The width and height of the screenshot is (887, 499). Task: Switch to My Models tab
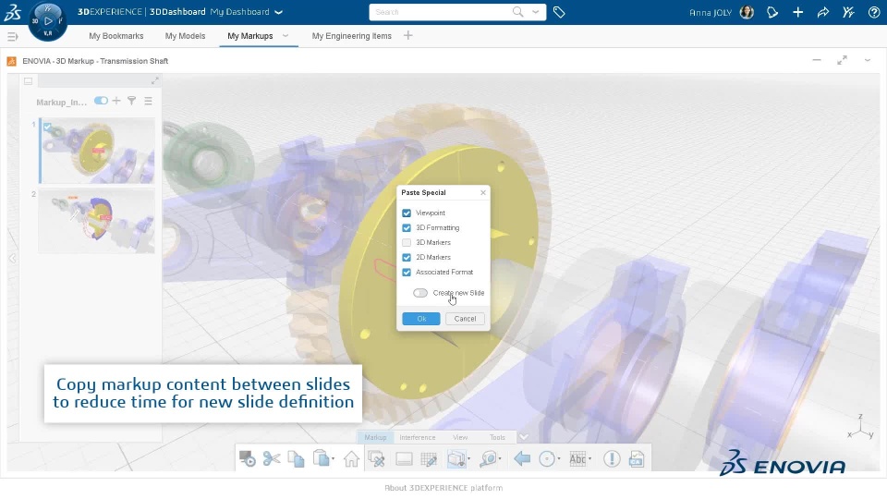click(185, 36)
